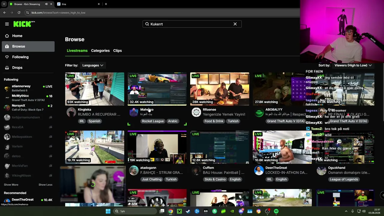Viewport: 384px width, 216px height.
Task: Select the Rocket League category tag
Action: click(153, 121)
